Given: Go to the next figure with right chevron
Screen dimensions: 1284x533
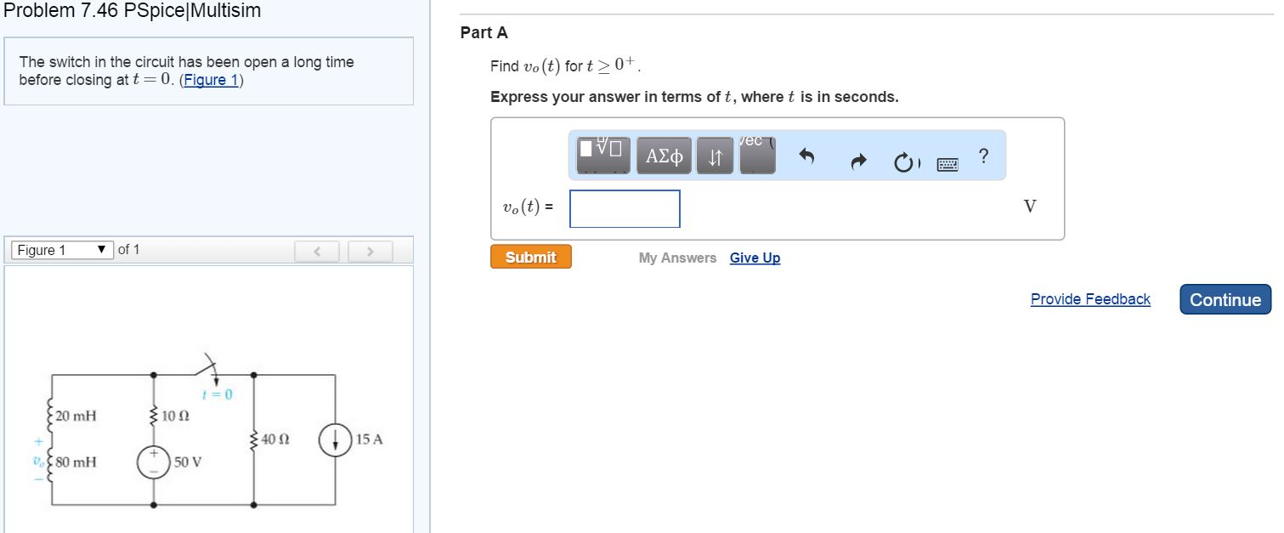Looking at the screenshot, I should pos(370,252).
